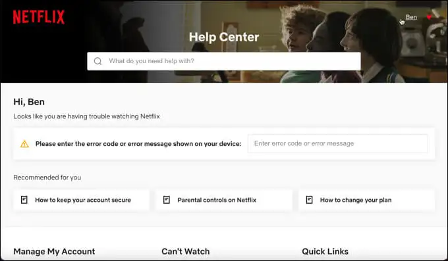The width and height of the screenshot is (448, 261).
Task: Click 'Please enter the error code' prompt text
Action: [138, 144]
